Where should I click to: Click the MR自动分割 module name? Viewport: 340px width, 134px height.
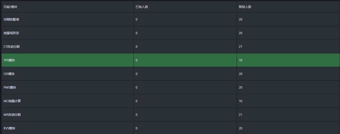click(12, 115)
